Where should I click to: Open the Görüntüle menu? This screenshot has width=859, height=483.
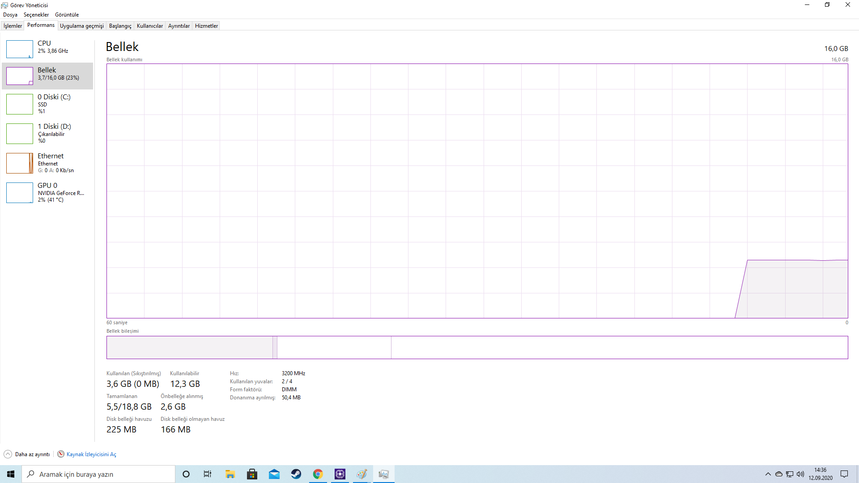pyautogui.click(x=67, y=15)
